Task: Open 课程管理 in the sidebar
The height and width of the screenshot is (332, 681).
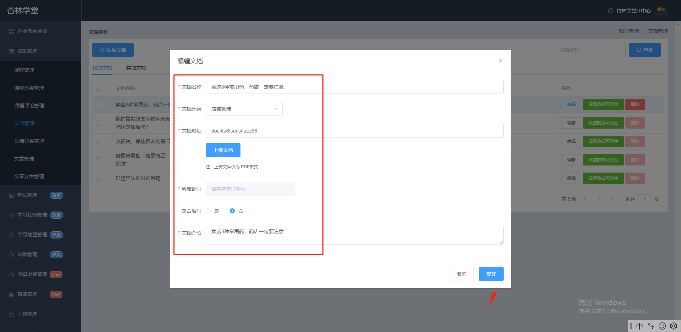Action: point(24,70)
